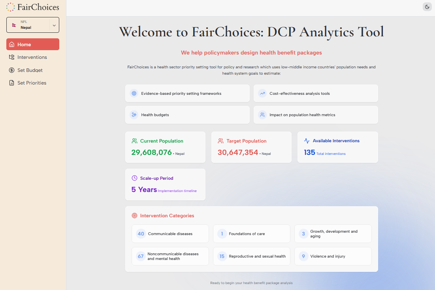
Task: Click the dollar icon beside Set Budget
Action: (11, 70)
